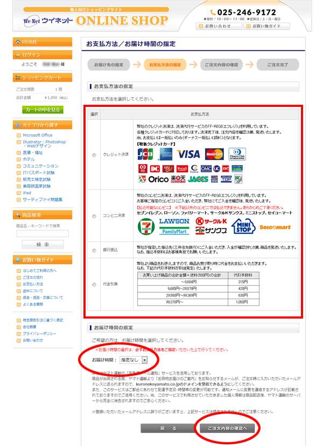Open the 販売士検定試験 category link
The image size is (323, 446).
tap(37, 179)
